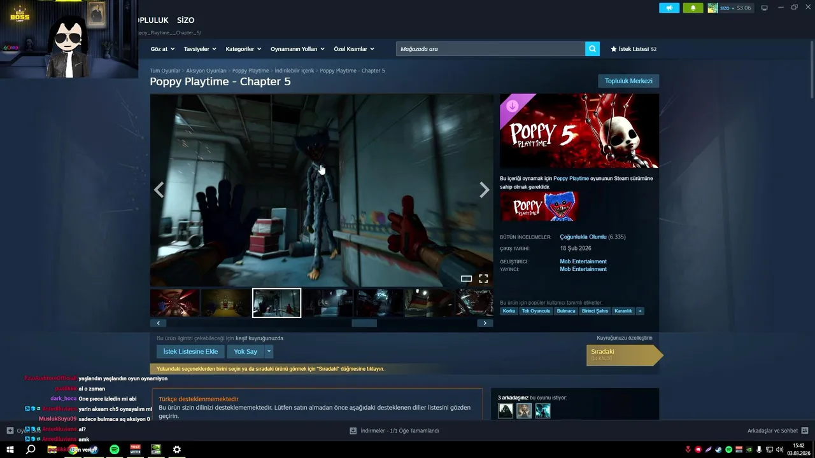The image size is (815, 458).
Task: Expand the Oynamanın Yolları menu
Action: (297, 49)
